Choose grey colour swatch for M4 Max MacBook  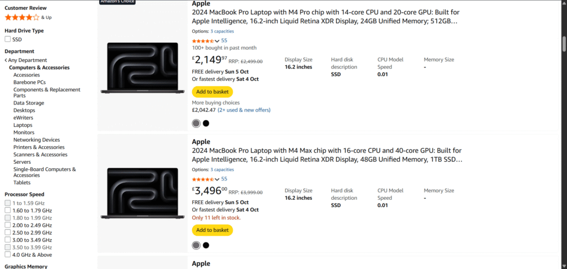196,245
